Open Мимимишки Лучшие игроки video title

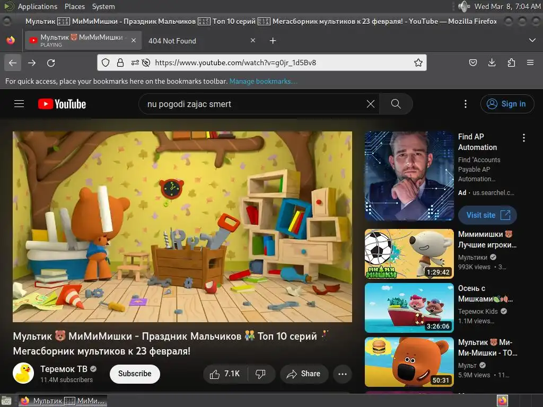(x=487, y=240)
